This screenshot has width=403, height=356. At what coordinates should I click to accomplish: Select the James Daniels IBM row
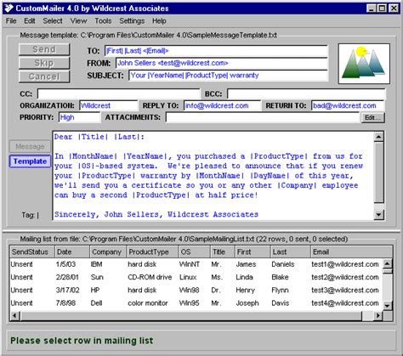196,264
